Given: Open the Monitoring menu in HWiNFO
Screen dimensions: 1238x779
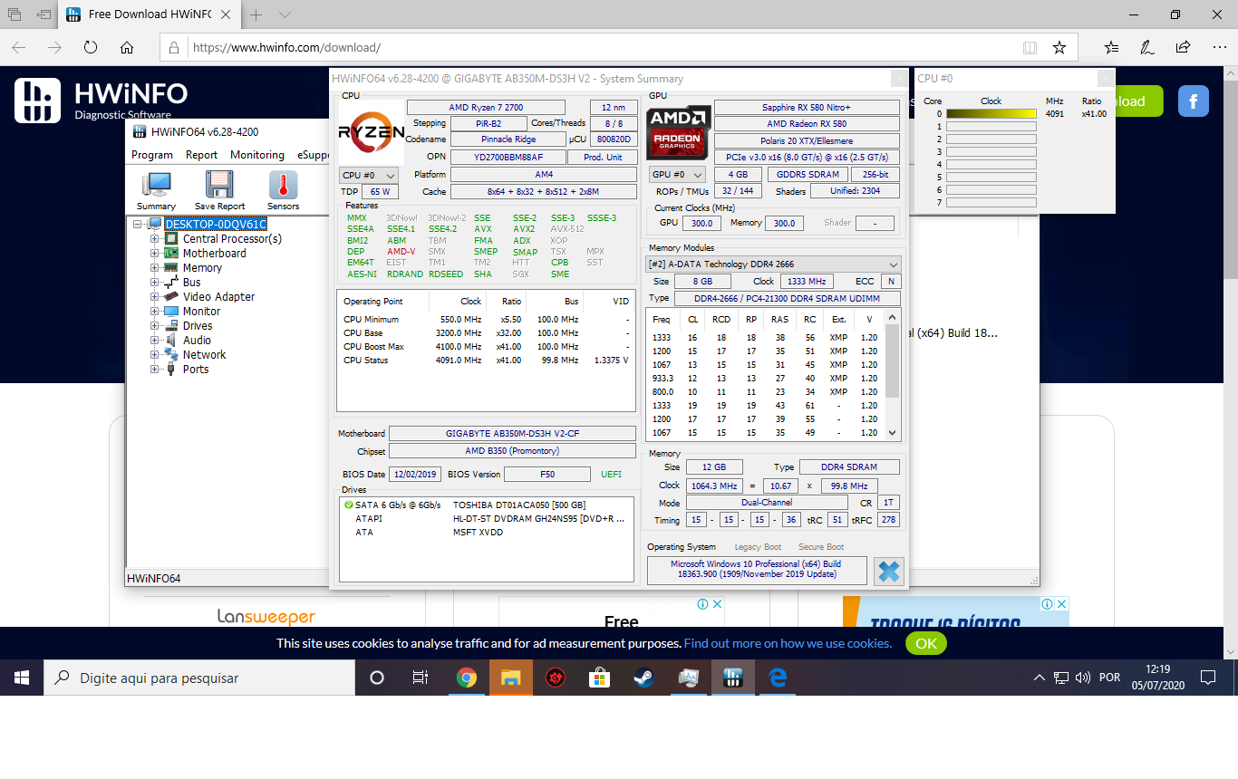Looking at the screenshot, I should pos(257,155).
